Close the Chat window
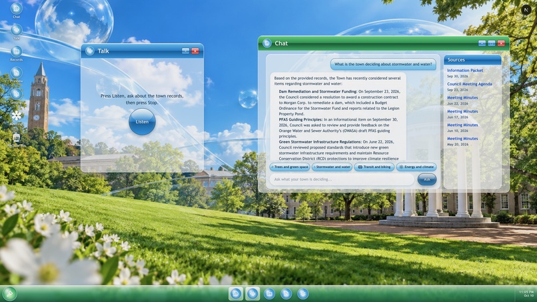Viewport: 537px width, 302px height. [501, 43]
